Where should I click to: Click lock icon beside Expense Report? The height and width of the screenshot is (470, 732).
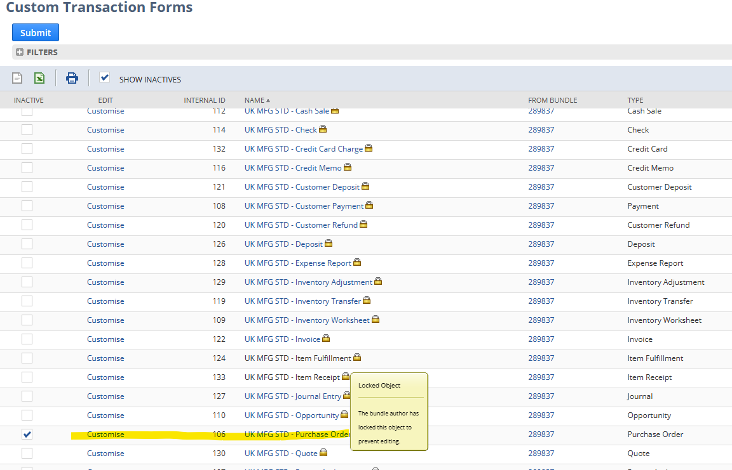coord(357,263)
